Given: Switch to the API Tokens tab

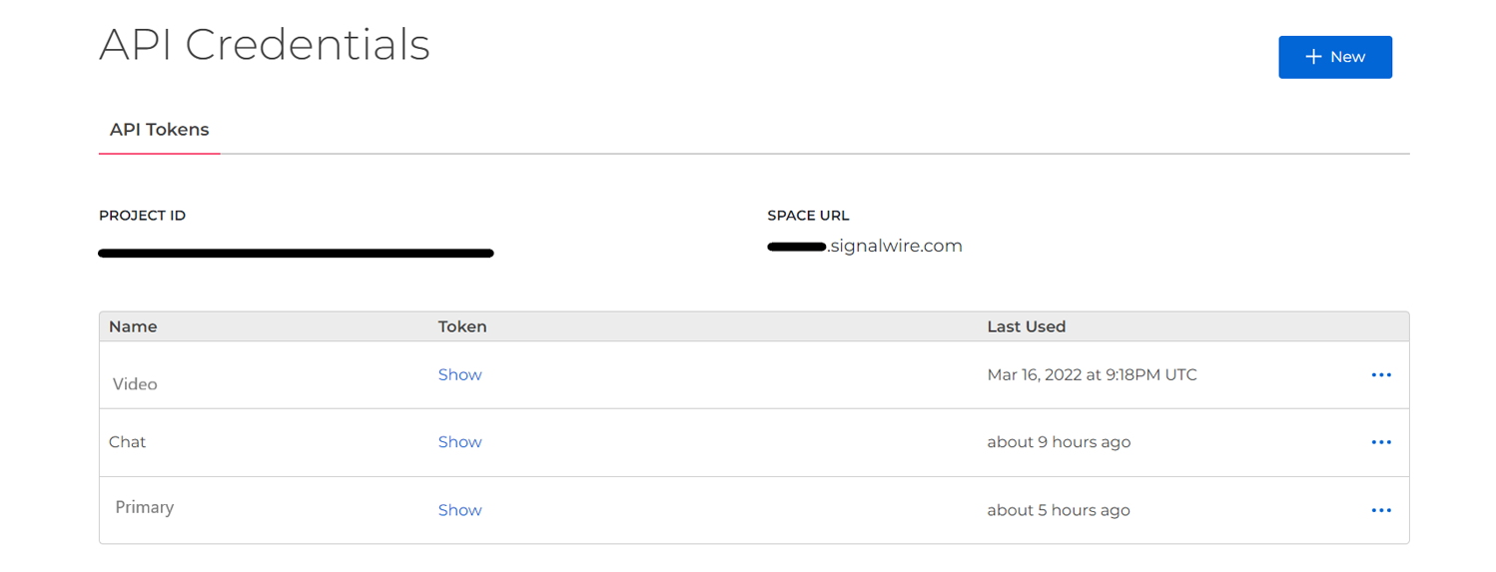Looking at the screenshot, I should (x=159, y=130).
